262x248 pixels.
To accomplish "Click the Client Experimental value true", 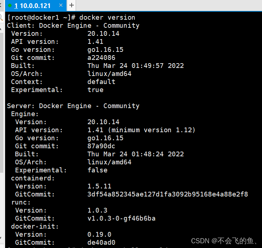I will click(x=95, y=90).
